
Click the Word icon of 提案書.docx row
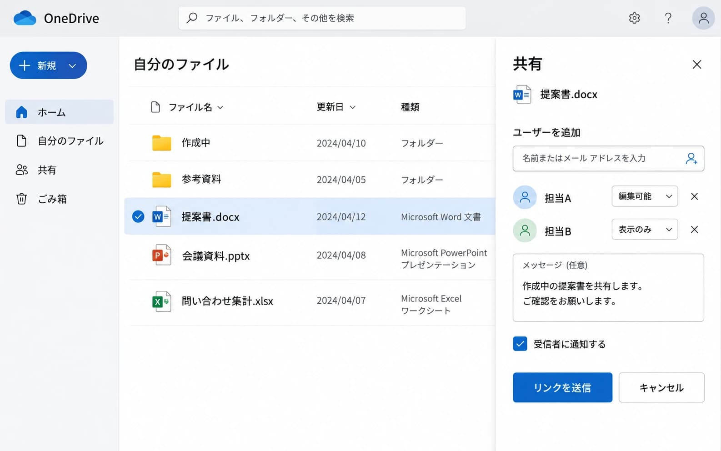161,216
